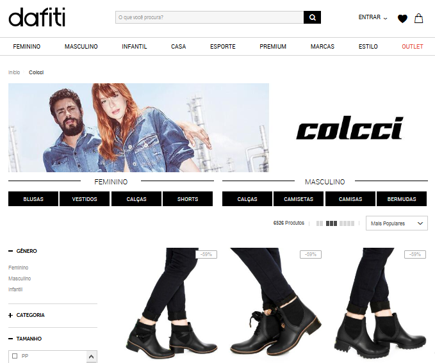Filter by Masculino gender link

click(x=19, y=278)
